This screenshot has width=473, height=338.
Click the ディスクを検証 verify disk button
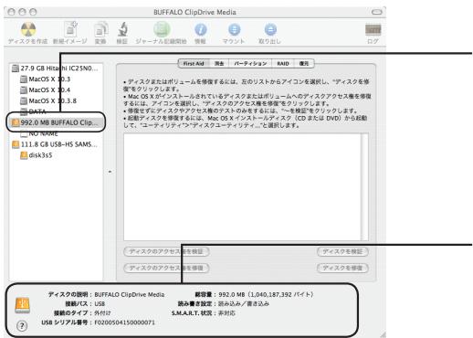(x=342, y=251)
